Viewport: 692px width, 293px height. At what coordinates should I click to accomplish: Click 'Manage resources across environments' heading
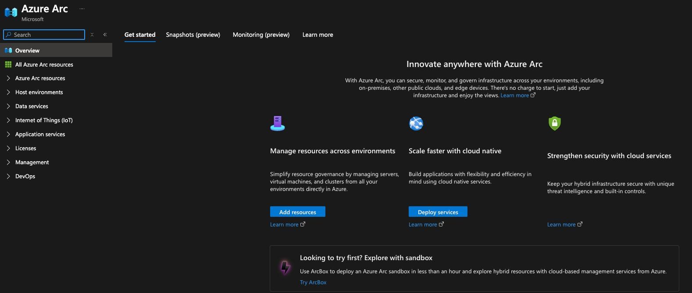[333, 151]
